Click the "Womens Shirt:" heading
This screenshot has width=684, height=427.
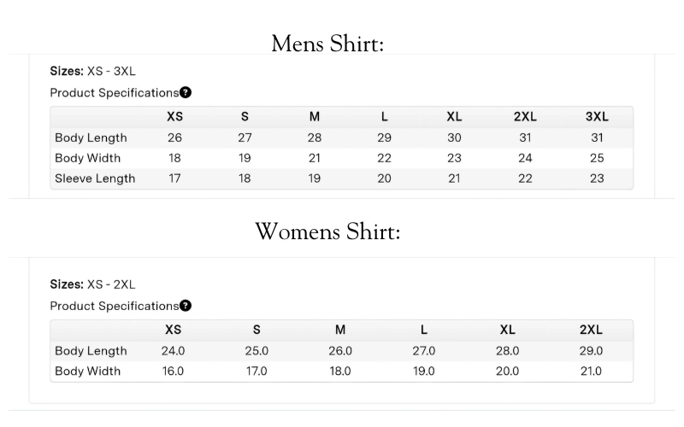click(x=327, y=231)
